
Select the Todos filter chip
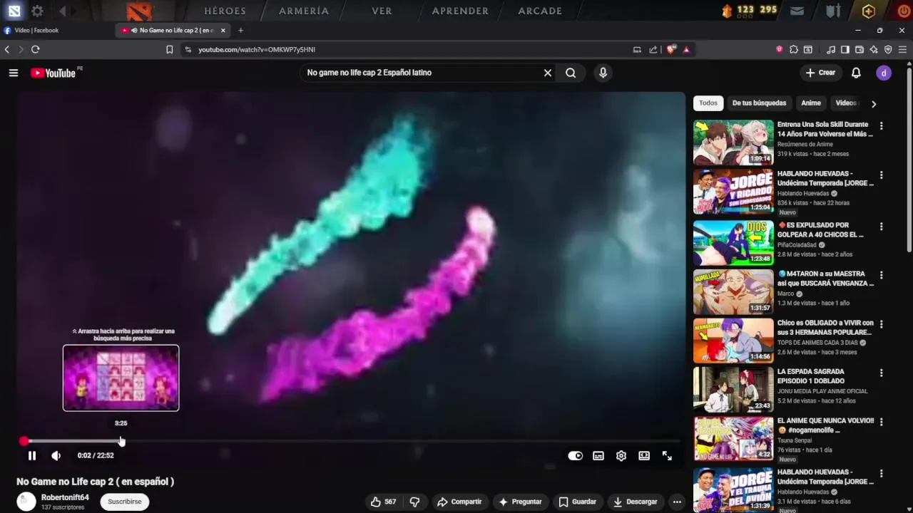pyautogui.click(x=708, y=103)
